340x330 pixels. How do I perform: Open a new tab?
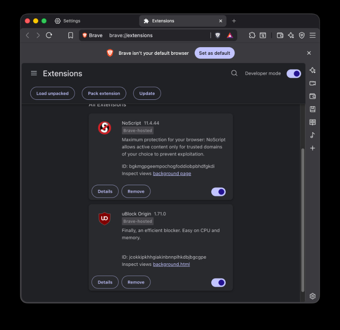click(x=234, y=21)
